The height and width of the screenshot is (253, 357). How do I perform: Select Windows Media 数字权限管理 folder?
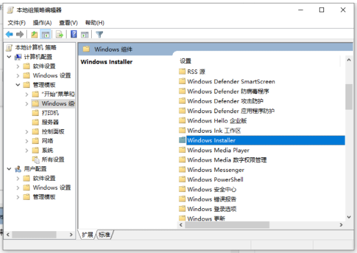[x=227, y=160]
